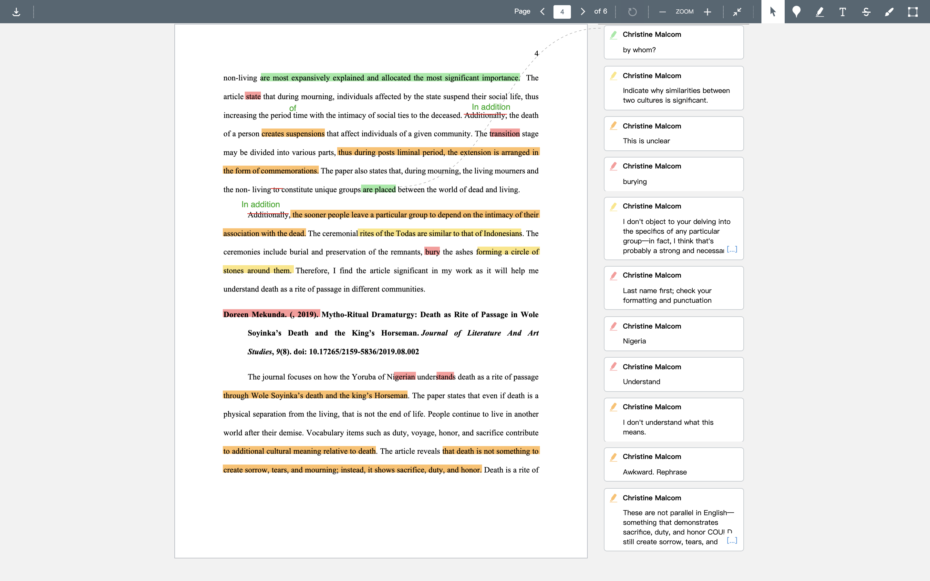Go to the next page arrow

click(x=583, y=12)
